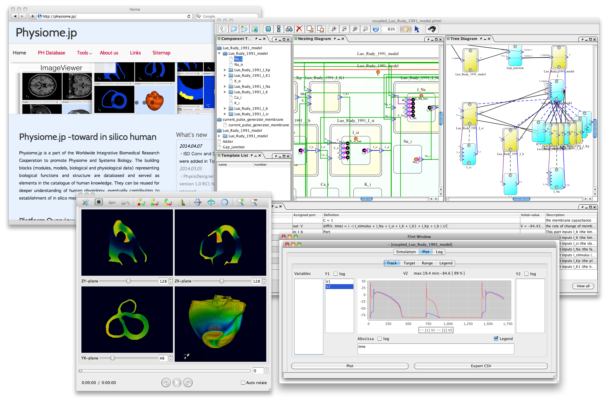Select the blue arrow pointer tool
This screenshot has height=402, width=611.
[417, 29]
